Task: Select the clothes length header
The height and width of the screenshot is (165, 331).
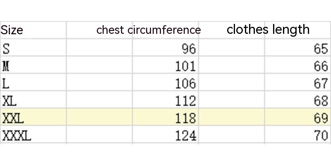Action: pyautogui.click(x=268, y=30)
